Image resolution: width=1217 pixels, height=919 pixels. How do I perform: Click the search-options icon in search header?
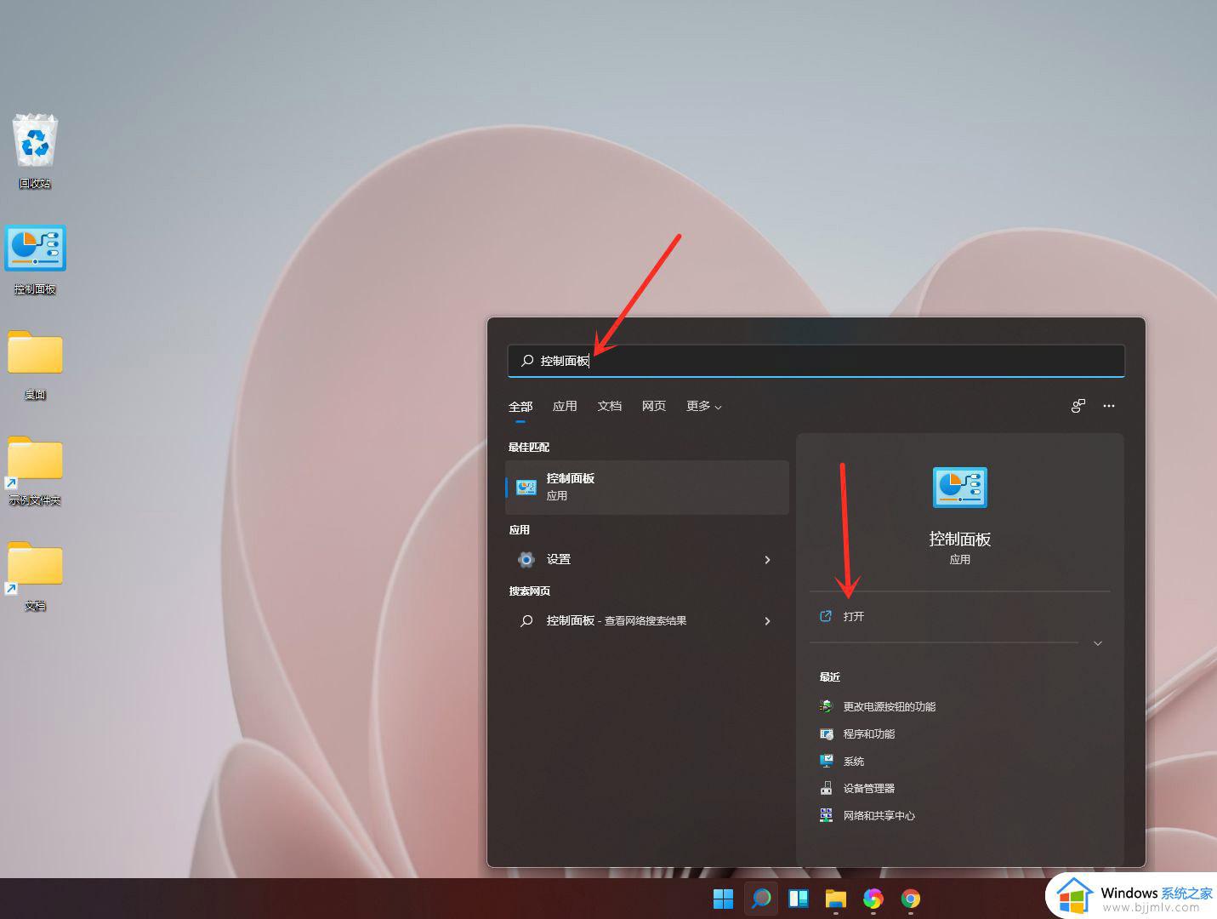tap(1078, 406)
